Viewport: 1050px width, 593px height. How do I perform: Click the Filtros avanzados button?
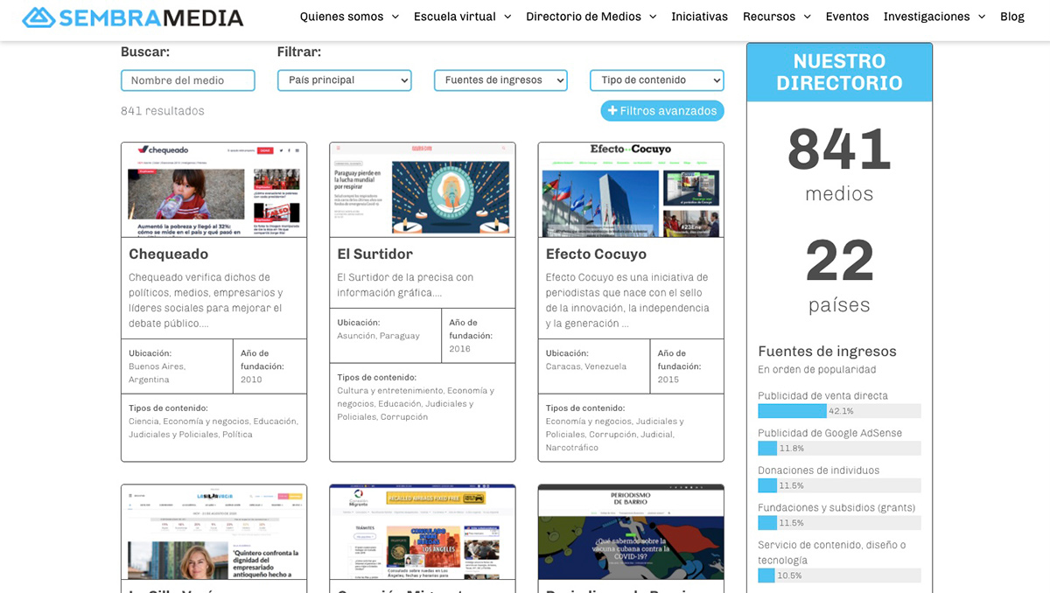(662, 111)
